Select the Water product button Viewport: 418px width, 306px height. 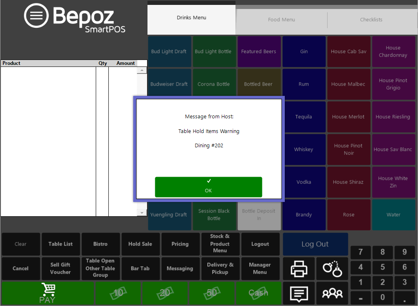(393, 215)
